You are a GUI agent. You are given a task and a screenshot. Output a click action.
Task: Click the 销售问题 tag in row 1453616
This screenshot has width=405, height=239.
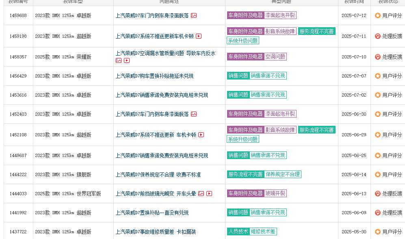(238, 95)
